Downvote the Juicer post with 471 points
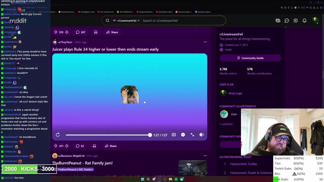Screen dimensions: 324x182 [67, 146]
